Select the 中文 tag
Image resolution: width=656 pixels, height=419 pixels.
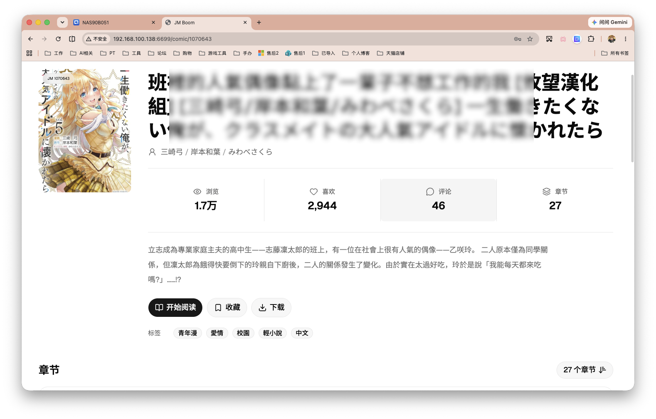pyautogui.click(x=302, y=333)
